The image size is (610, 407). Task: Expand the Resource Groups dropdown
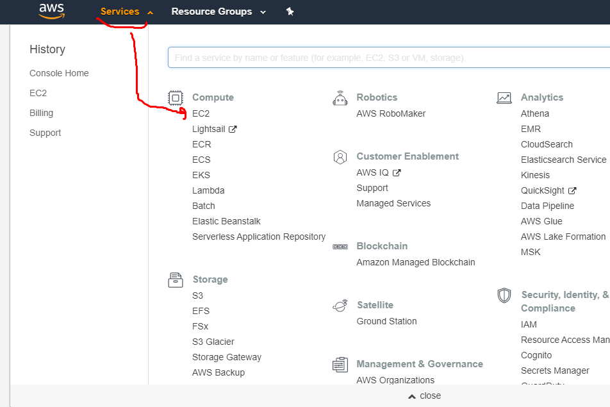coord(218,11)
